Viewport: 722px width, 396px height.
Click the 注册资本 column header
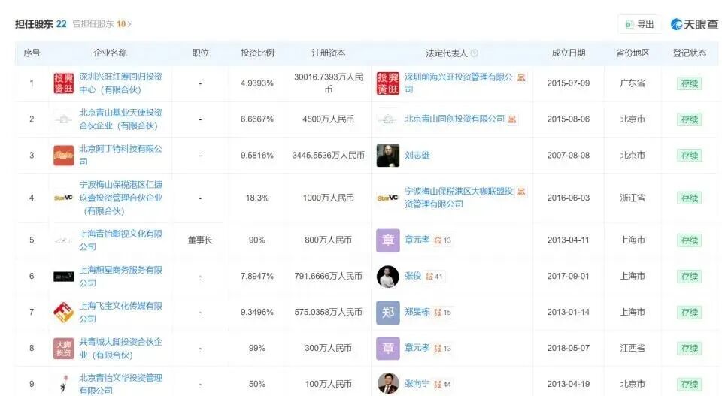pos(329,53)
